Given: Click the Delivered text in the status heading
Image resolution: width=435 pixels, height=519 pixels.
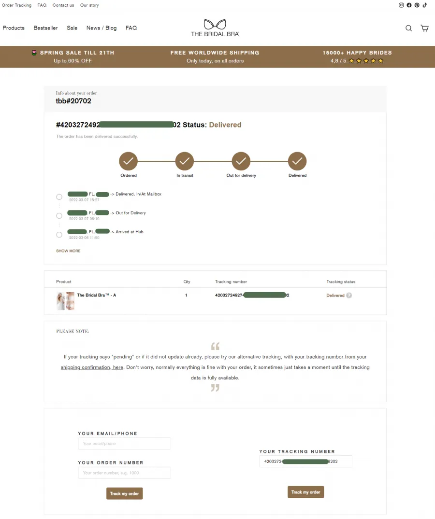Looking at the screenshot, I should (x=225, y=125).
